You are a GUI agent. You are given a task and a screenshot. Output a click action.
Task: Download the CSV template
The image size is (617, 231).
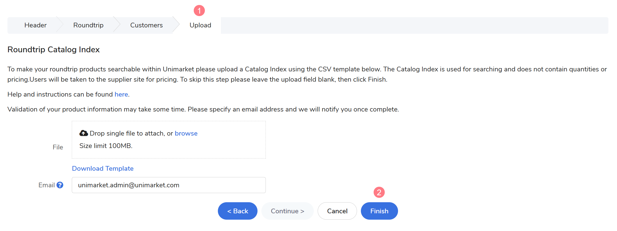103,168
